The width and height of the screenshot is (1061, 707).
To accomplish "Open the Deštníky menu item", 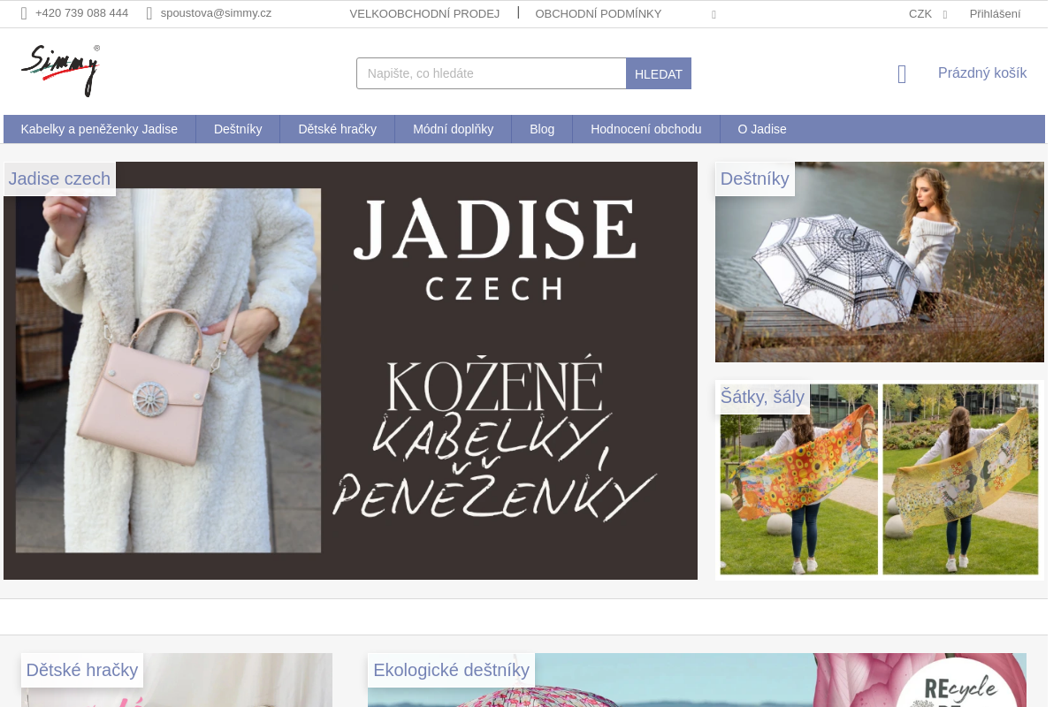I will (x=238, y=129).
